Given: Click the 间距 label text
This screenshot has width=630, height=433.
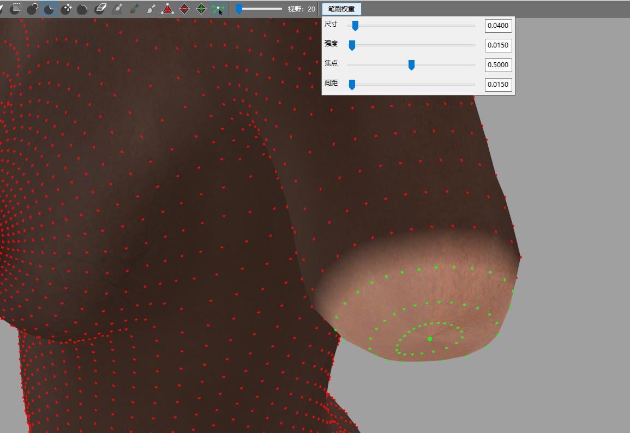Looking at the screenshot, I should pos(331,83).
